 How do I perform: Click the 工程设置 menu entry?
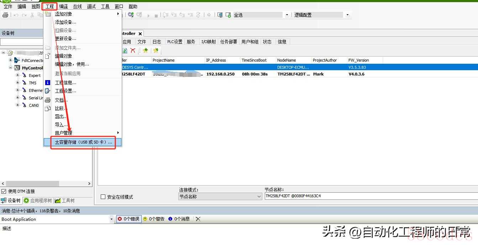pyautogui.click(x=65, y=91)
